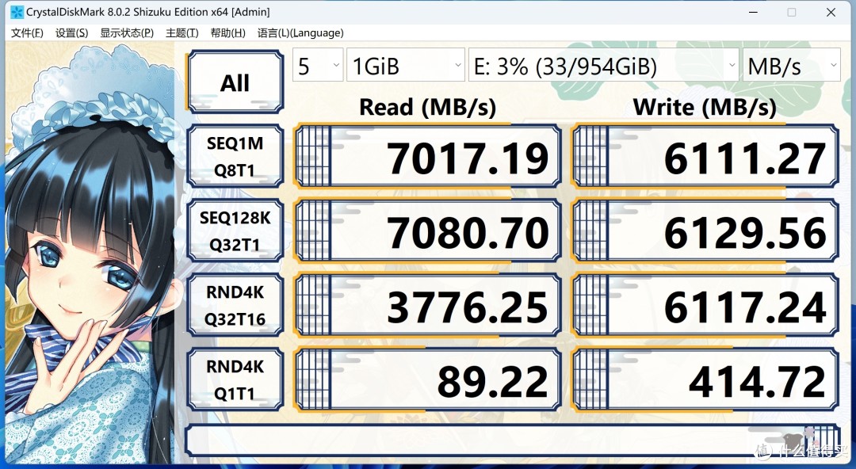Viewport: 856px width, 469px height.
Task: Click the CrystalDiskMark app icon in title bar
Action: pyautogui.click(x=17, y=12)
